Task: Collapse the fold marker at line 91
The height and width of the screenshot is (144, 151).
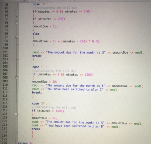Action: click(x=17, y=15)
